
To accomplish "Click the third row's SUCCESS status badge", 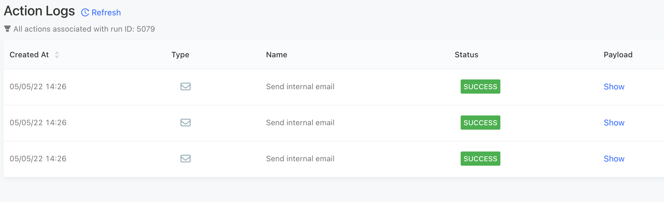I will [x=480, y=159].
